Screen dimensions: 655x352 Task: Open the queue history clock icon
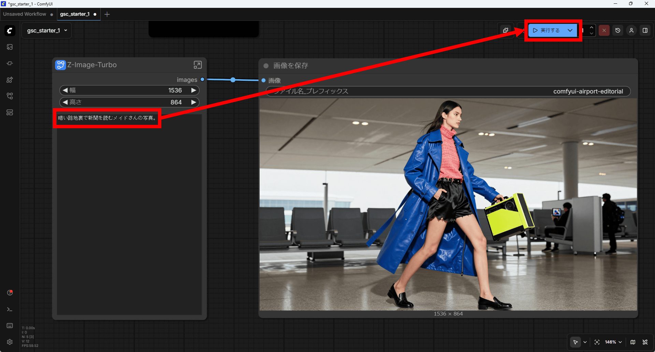[617, 30]
